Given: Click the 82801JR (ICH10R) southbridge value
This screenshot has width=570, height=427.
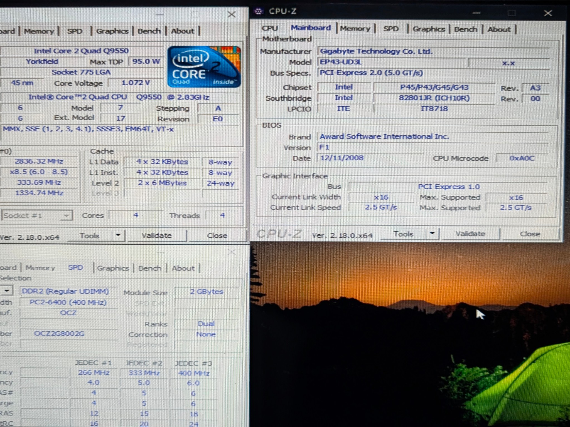Looking at the screenshot, I should [434, 98].
